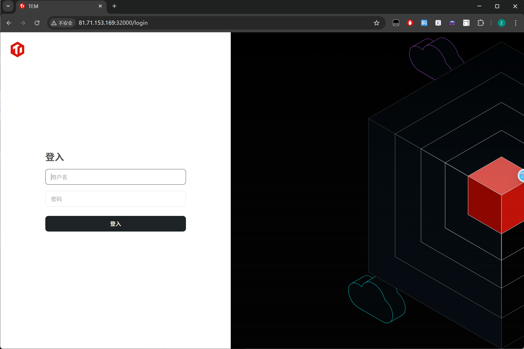Click into the 密码 password field
Viewport: 524px width, 349px height.
click(x=115, y=199)
